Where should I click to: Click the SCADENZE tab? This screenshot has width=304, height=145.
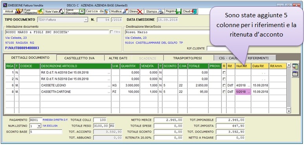pyautogui.click(x=148, y=58)
